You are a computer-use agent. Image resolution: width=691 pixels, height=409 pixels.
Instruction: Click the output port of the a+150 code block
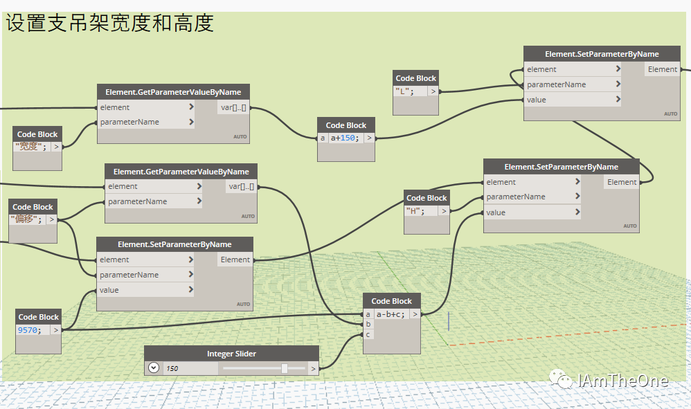369,138
